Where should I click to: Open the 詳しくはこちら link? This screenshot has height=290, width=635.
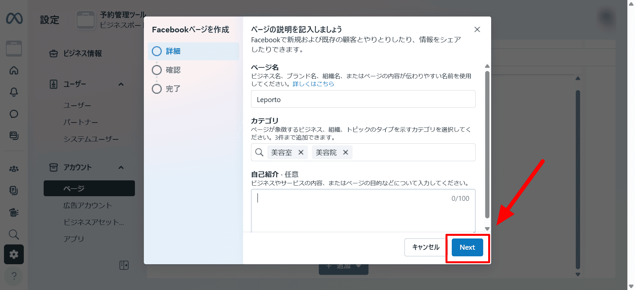coord(314,84)
